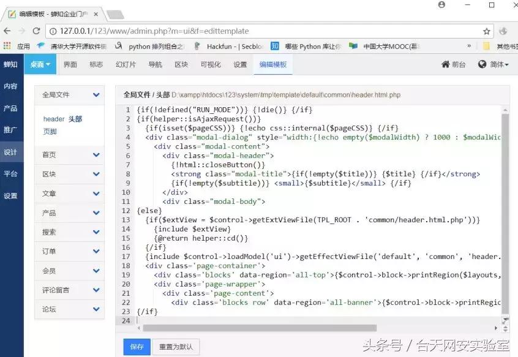518x357 pixels.
Task: Click horizontal scrollbar right arrow
Action: tap(496, 328)
